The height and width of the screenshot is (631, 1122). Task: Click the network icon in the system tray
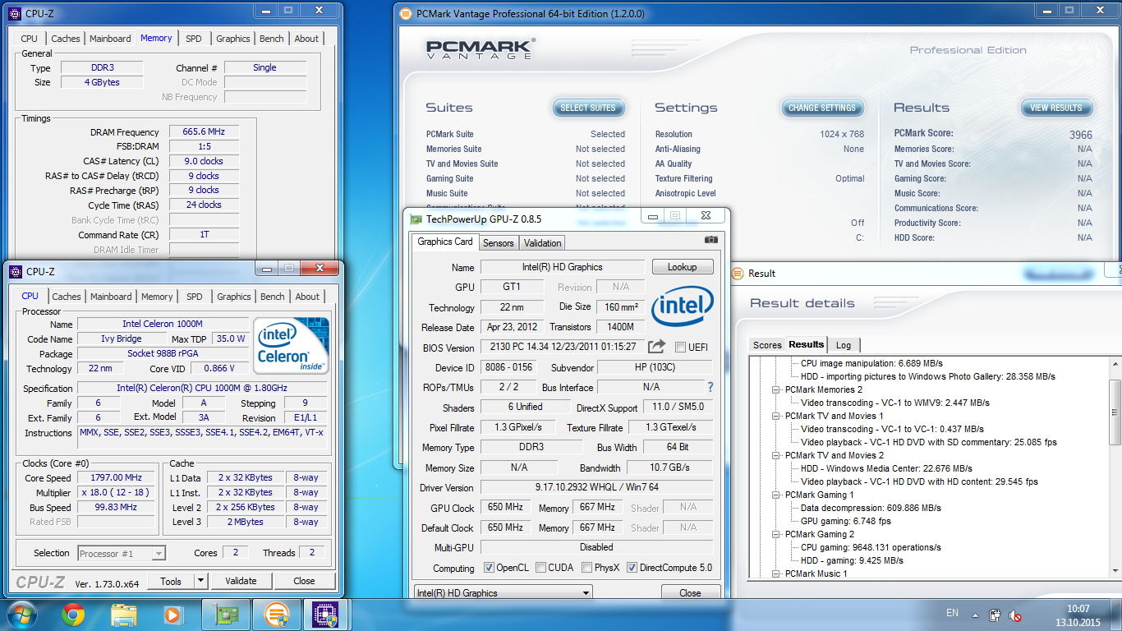click(x=995, y=615)
